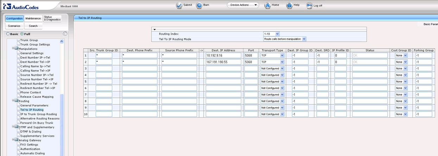Viewport: 438px width, 156px height.
Task: Open Redirect Number Tel->IP page
Action: pyautogui.click(x=38, y=88)
